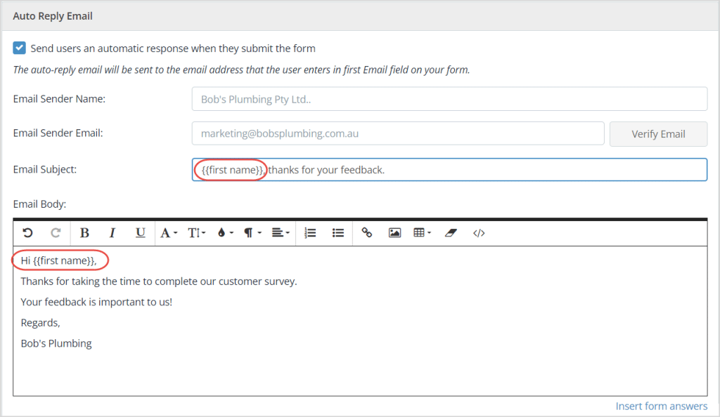Image resolution: width=720 pixels, height=417 pixels.
Task: Undo the last edit in Email Body
Action: point(27,232)
